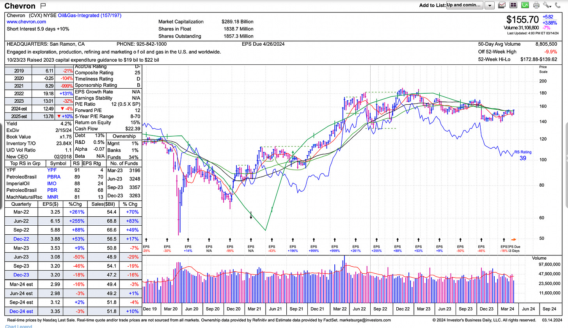
Task: Print the chart with the printer icon
Action: 536,5
